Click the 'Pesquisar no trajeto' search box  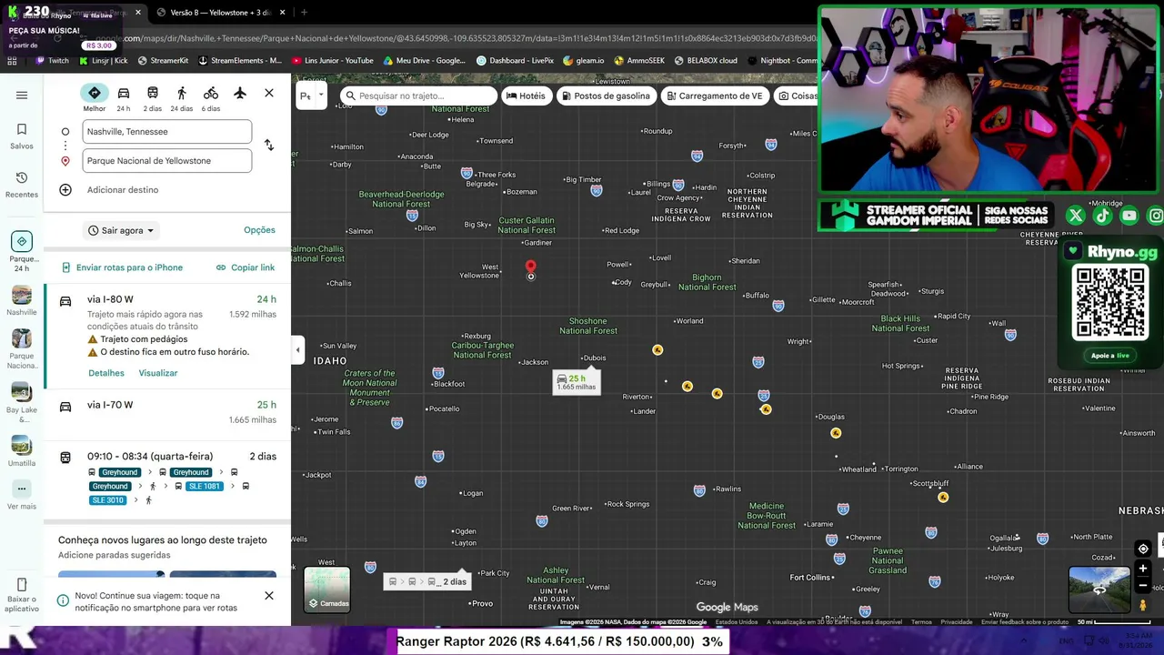418,96
